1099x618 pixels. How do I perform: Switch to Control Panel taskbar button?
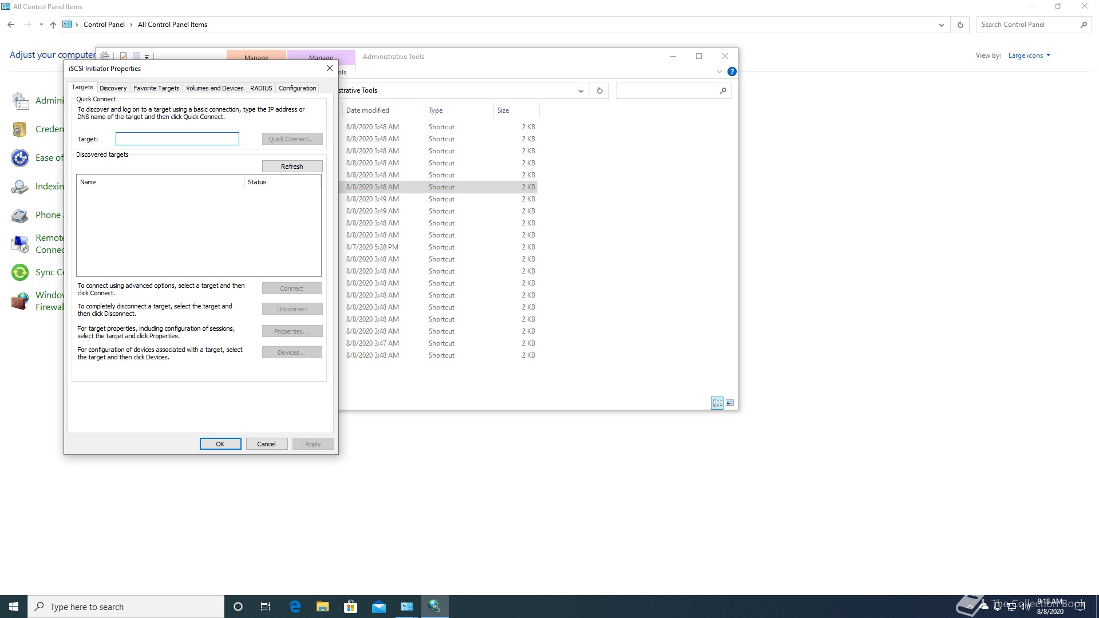click(x=407, y=607)
